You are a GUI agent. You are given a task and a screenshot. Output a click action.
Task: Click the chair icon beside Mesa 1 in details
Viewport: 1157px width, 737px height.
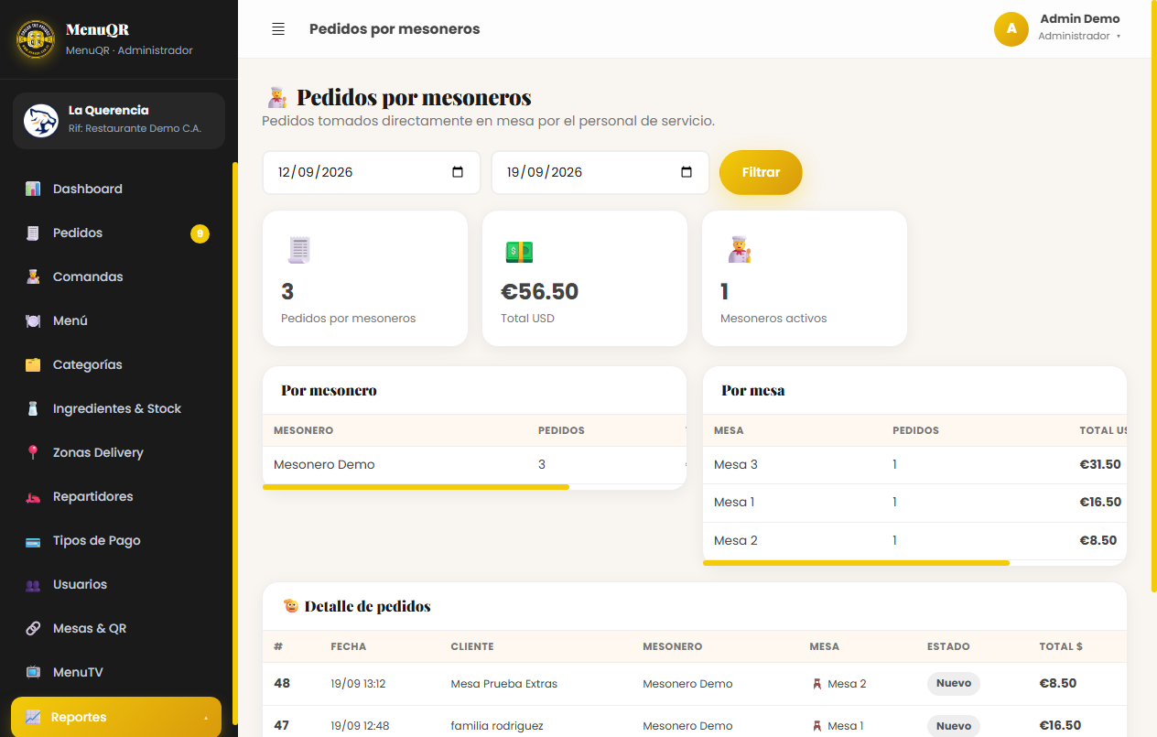[817, 725]
